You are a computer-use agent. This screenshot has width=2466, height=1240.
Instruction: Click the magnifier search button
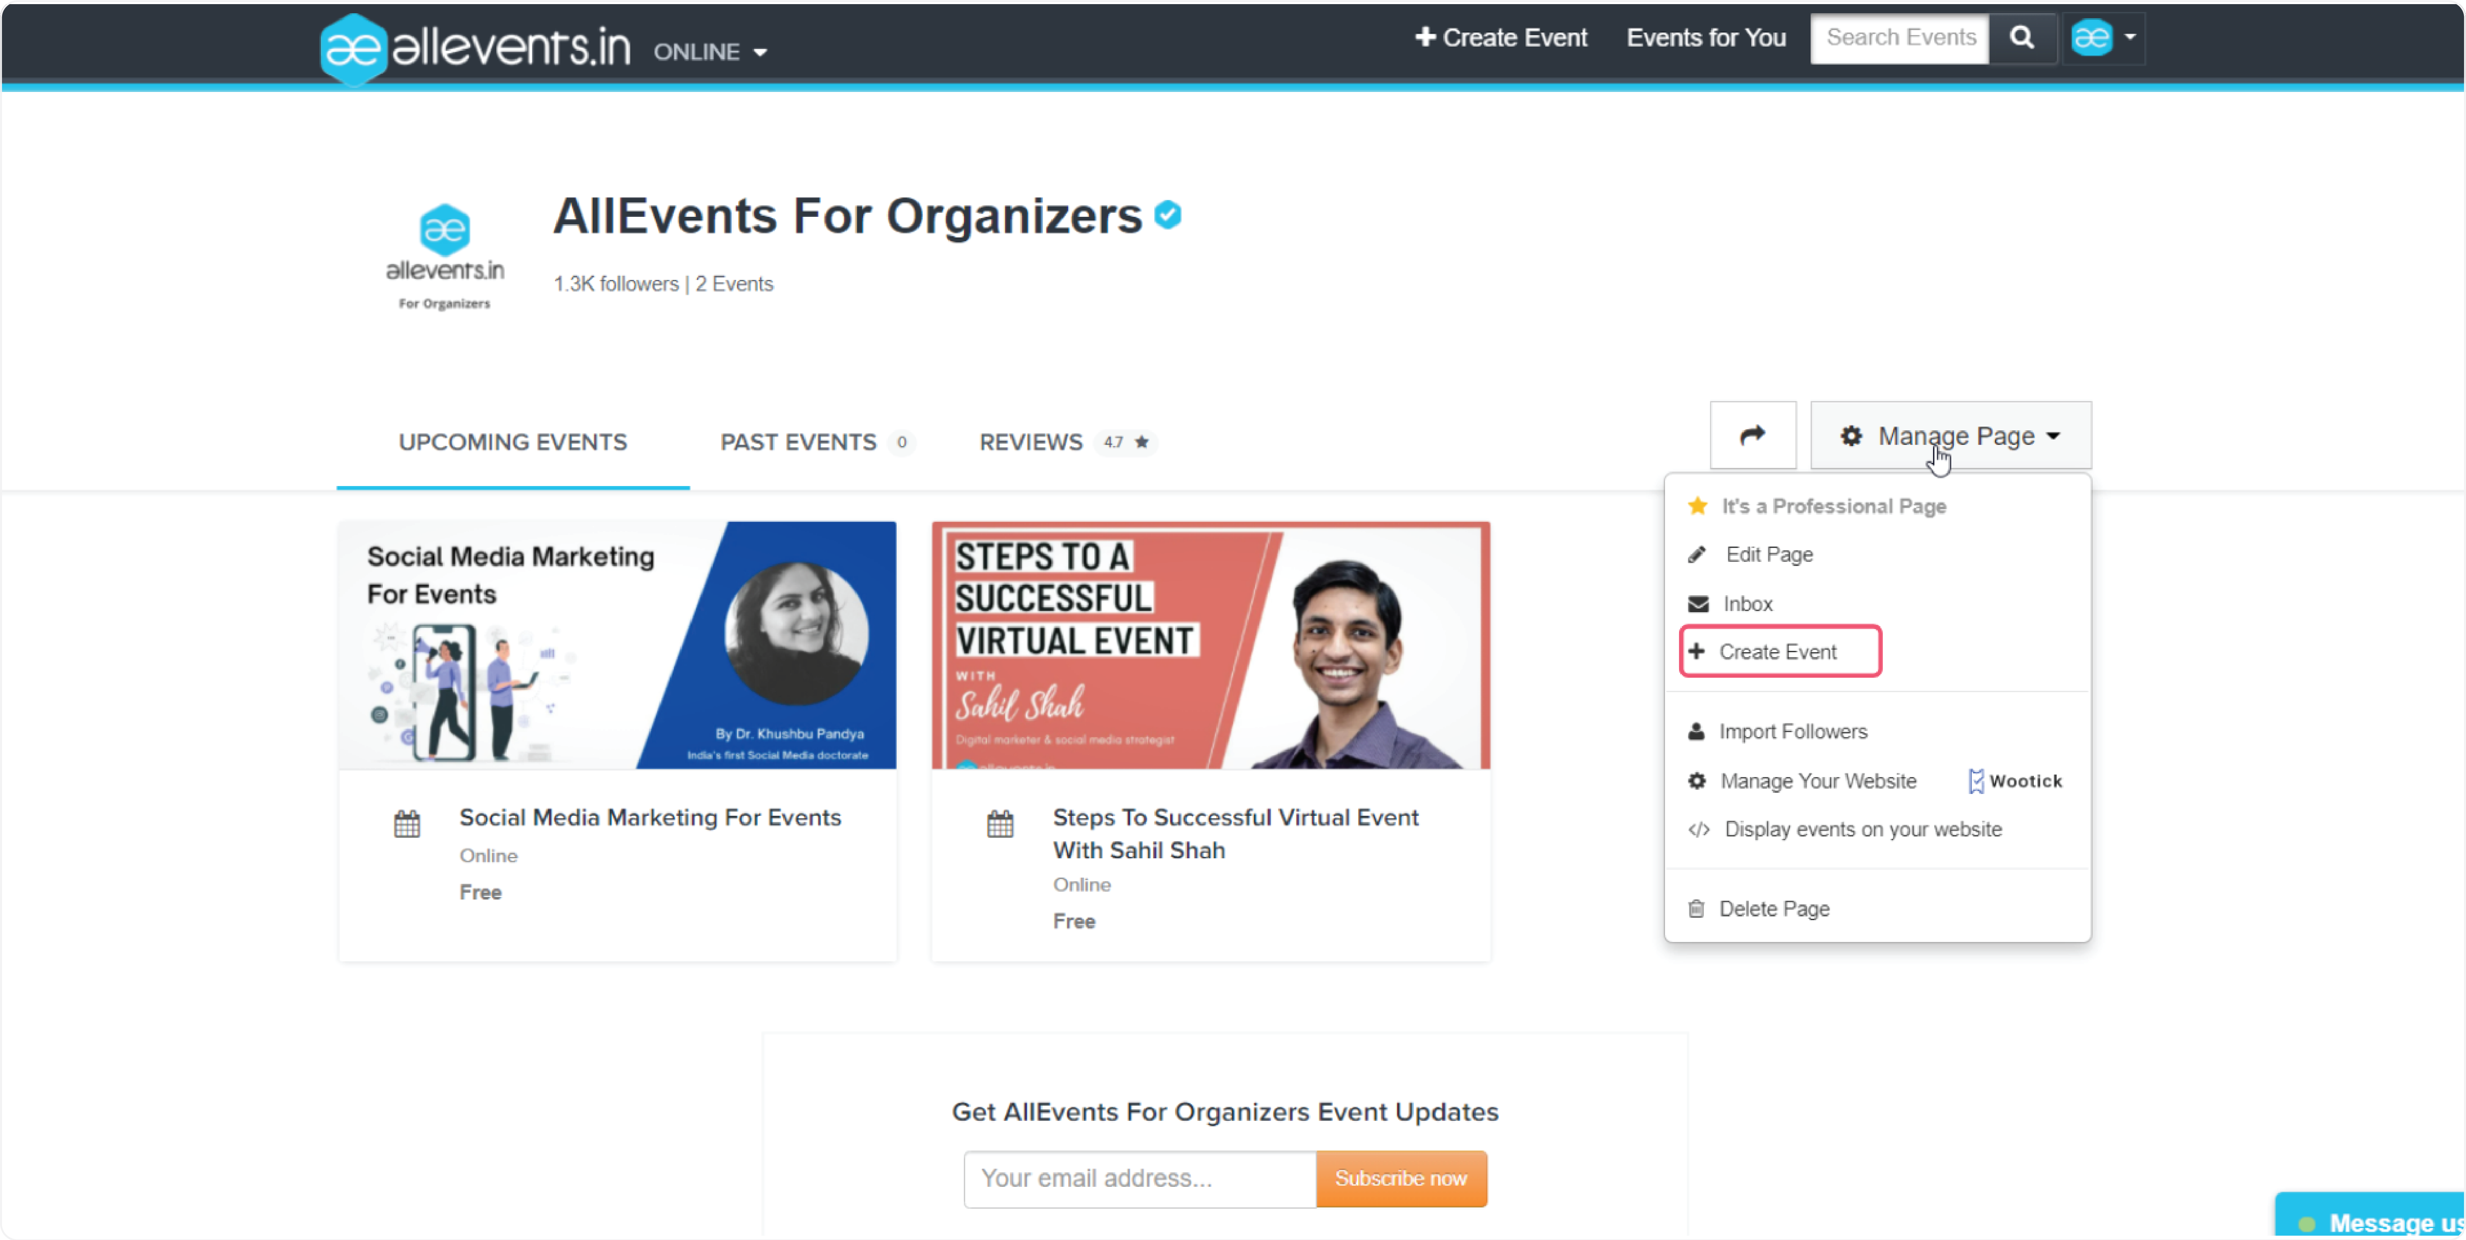pos(2022,38)
